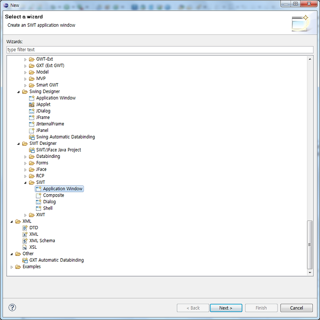The image size is (320, 320).
Task: Expand the Databinding folder
Action: click(25, 157)
